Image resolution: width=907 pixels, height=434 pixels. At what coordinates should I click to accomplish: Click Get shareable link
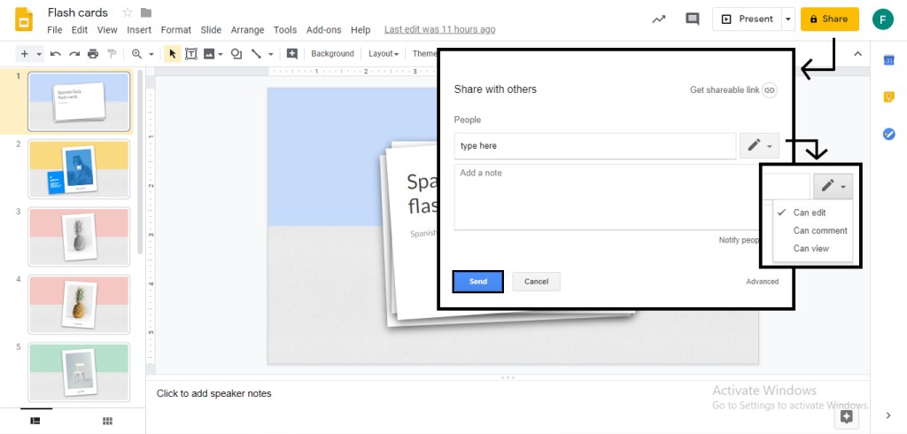(733, 90)
